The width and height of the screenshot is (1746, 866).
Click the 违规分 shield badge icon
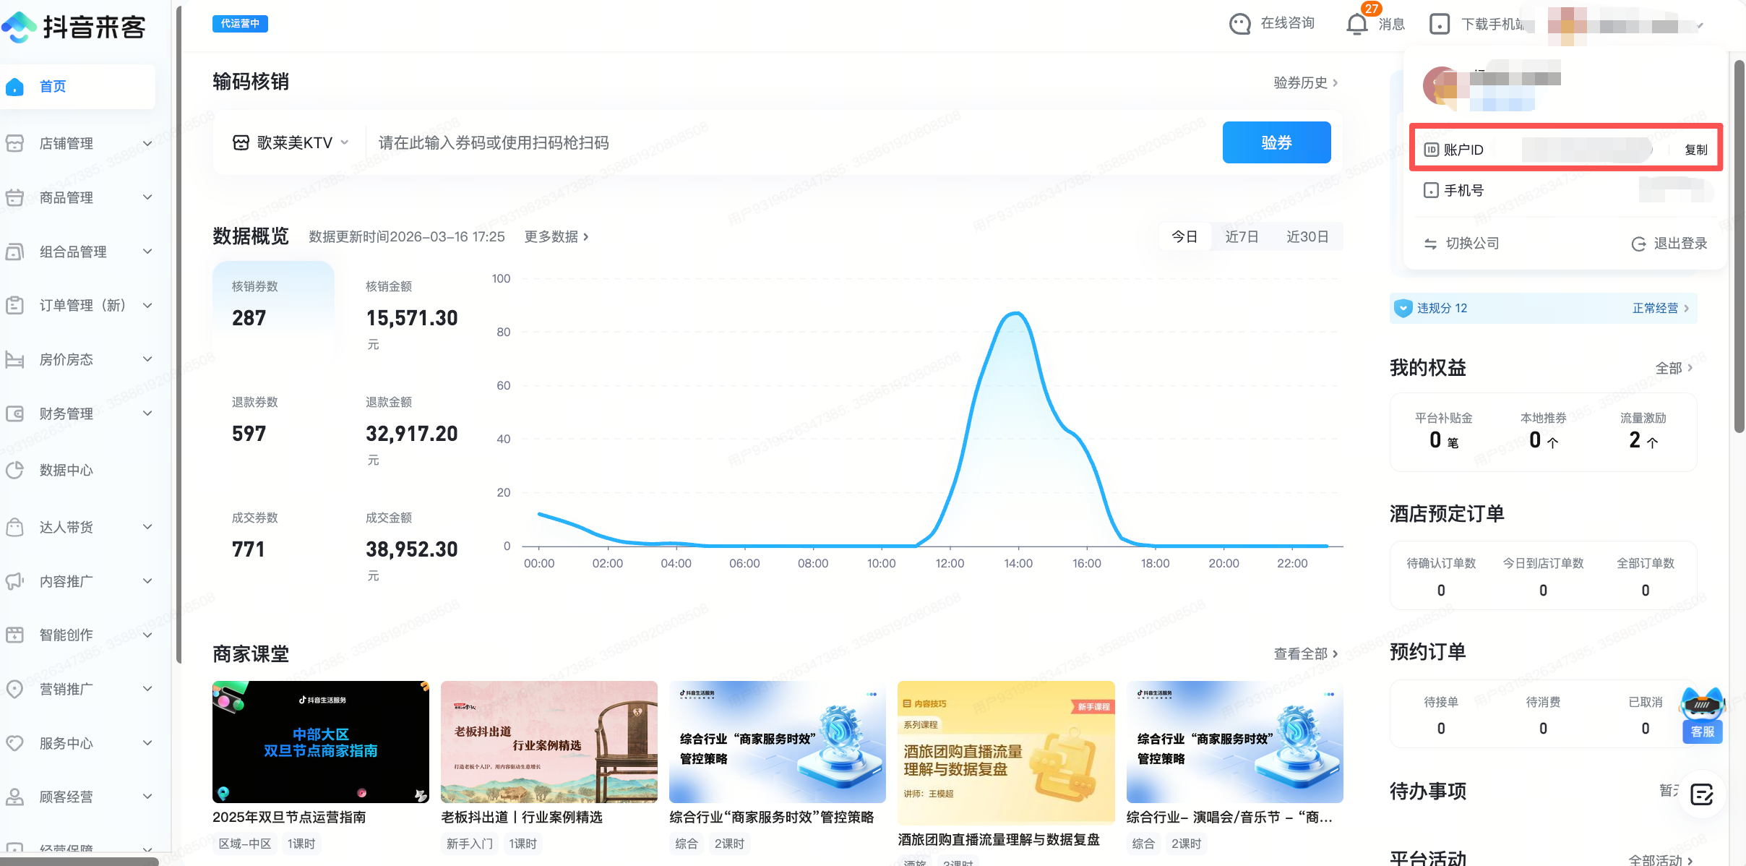(1403, 308)
